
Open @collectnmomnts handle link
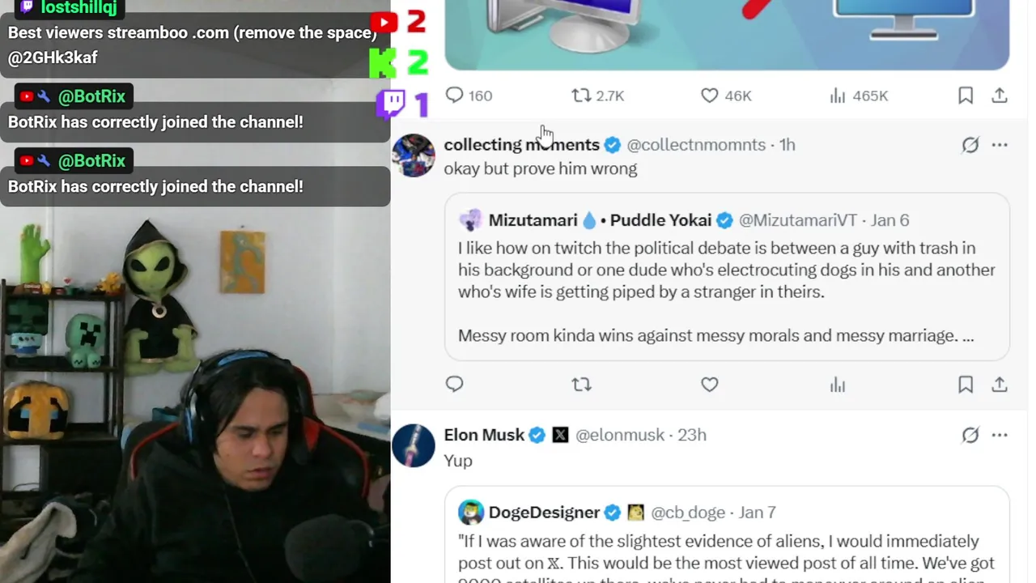pos(696,145)
